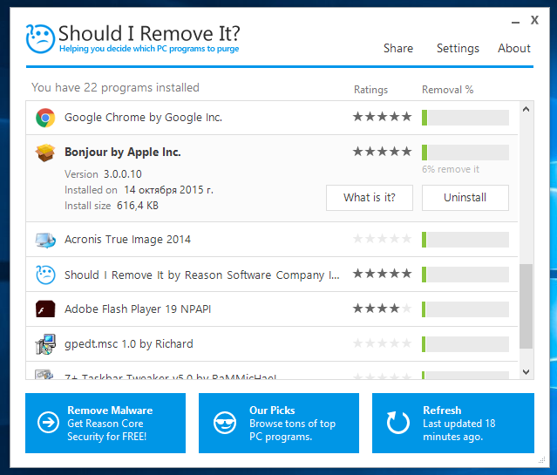This screenshot has height=475, width=557.
Task: Click Adobe Flash Player four-star rating
Action: 382,308
